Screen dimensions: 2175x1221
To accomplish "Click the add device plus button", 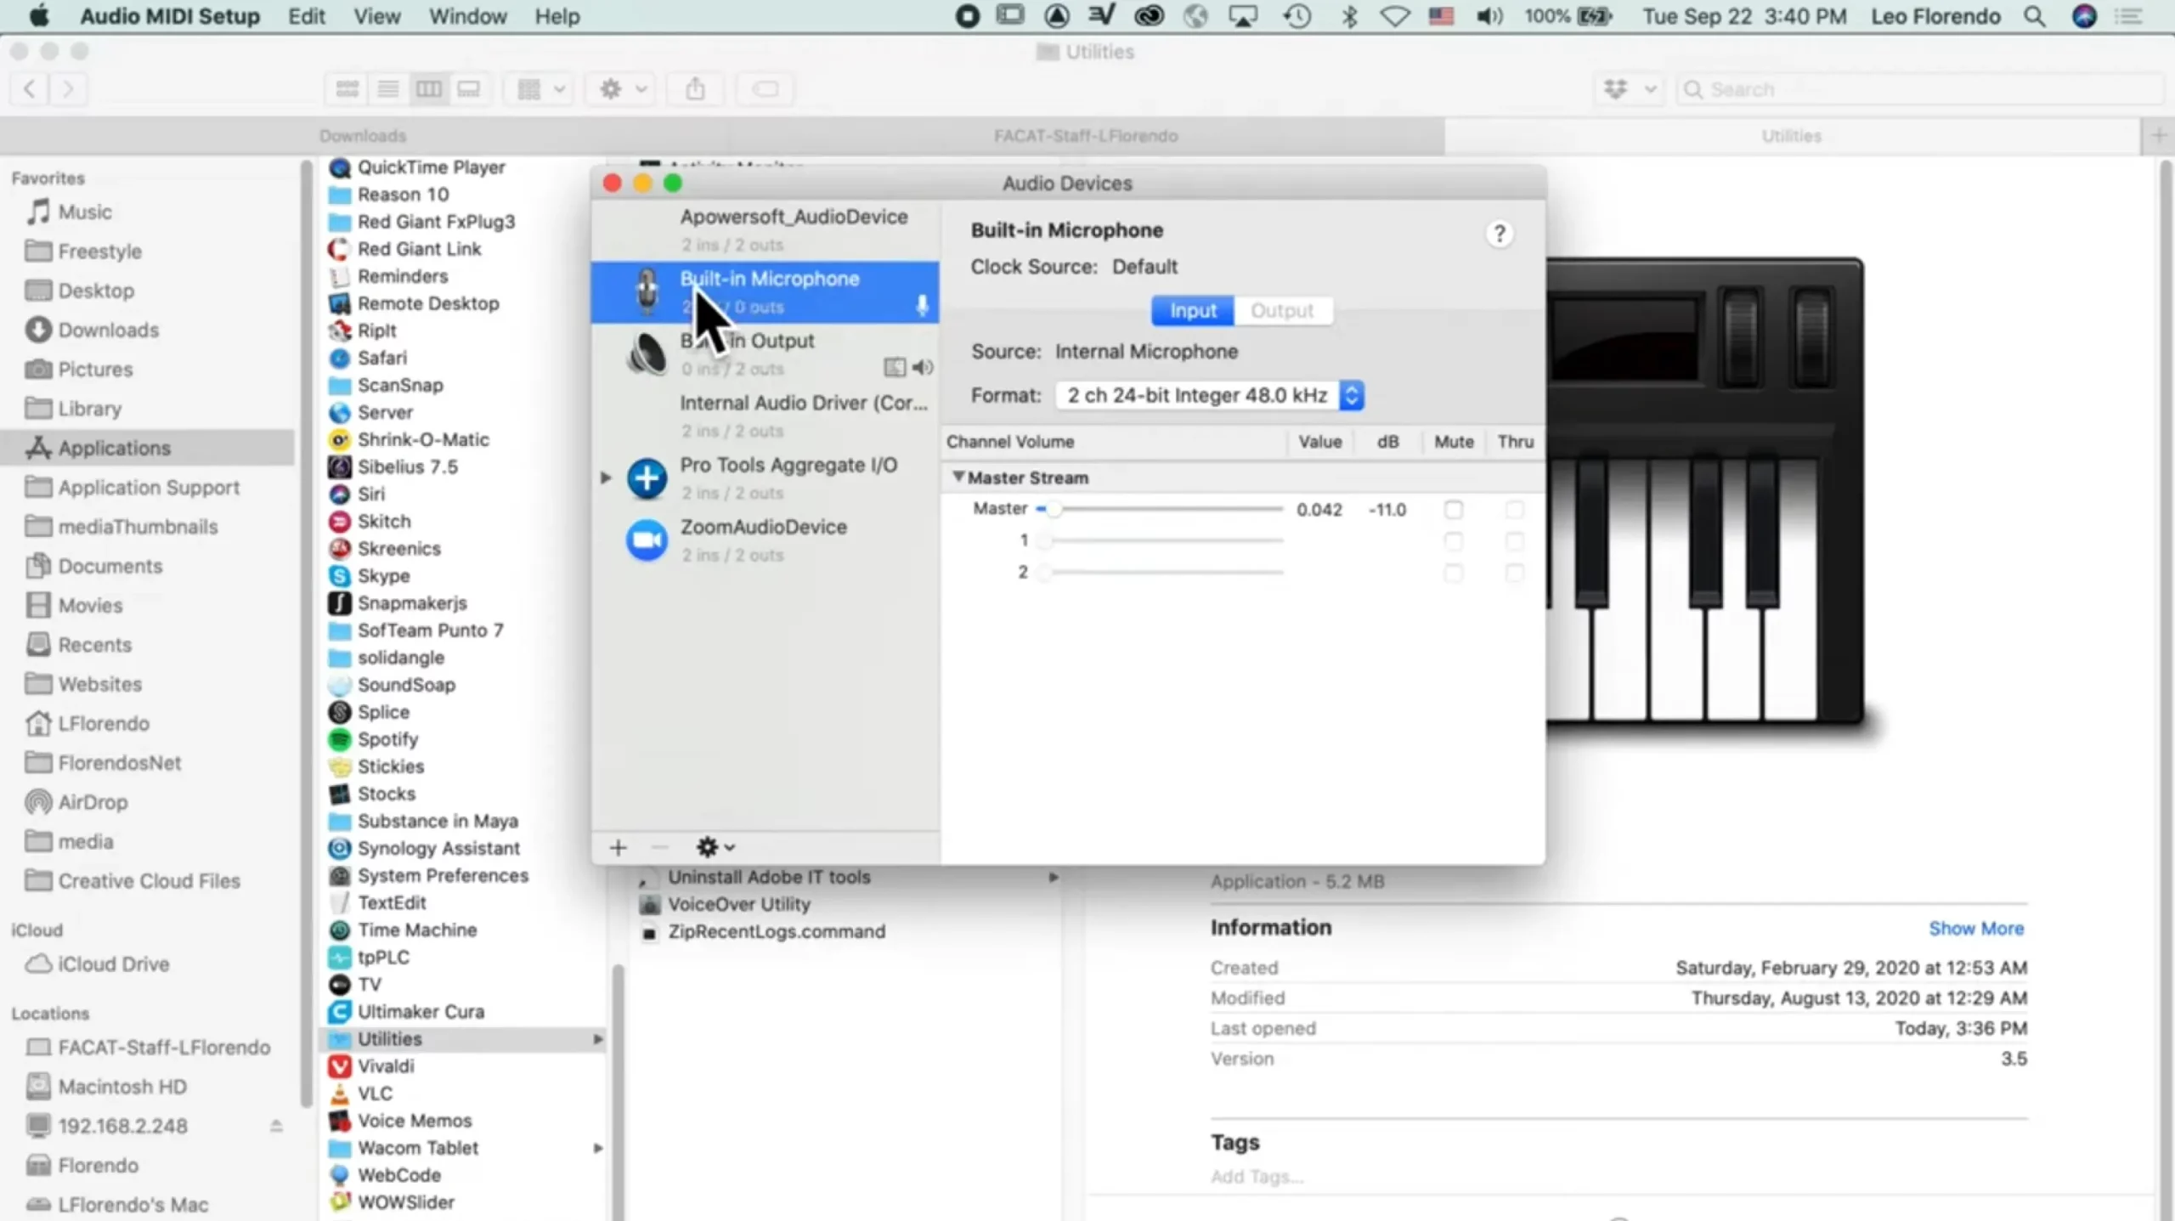I will tap(618, 847).
